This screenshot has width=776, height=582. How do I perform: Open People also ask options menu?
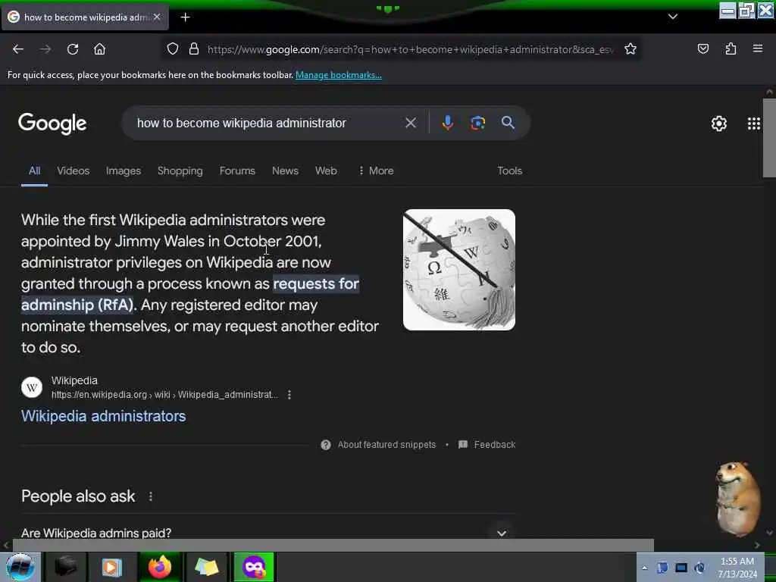(151, 496)
